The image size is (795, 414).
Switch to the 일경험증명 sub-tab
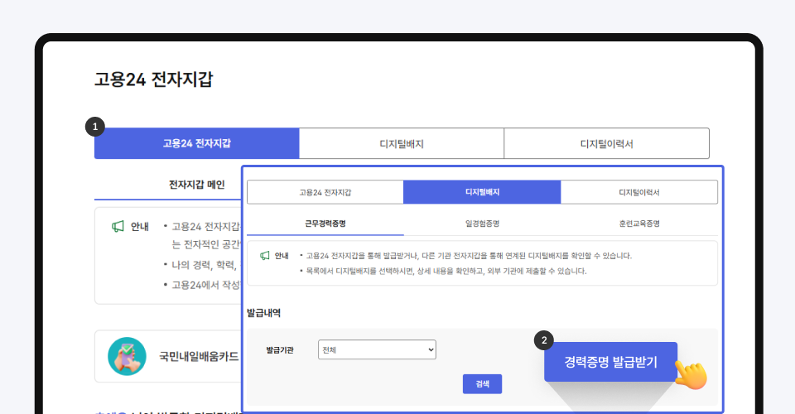[x=482, y=224]
